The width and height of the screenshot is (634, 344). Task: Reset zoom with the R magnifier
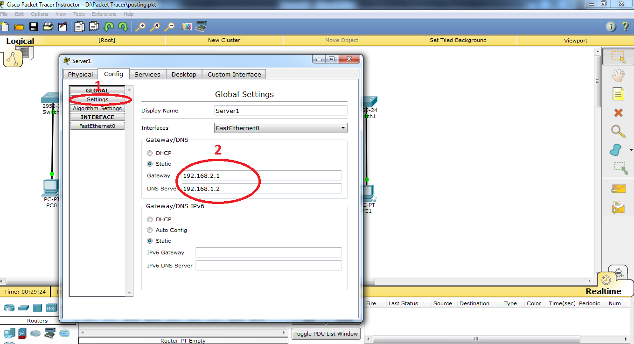point(155,27)
